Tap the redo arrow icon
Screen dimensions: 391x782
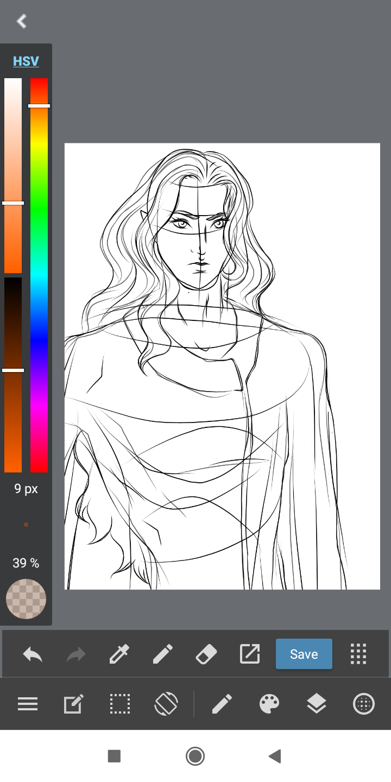pos(76,654)
